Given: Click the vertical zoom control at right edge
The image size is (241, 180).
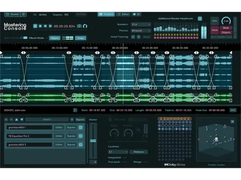Looking at the screenshot, I should 235,28.
